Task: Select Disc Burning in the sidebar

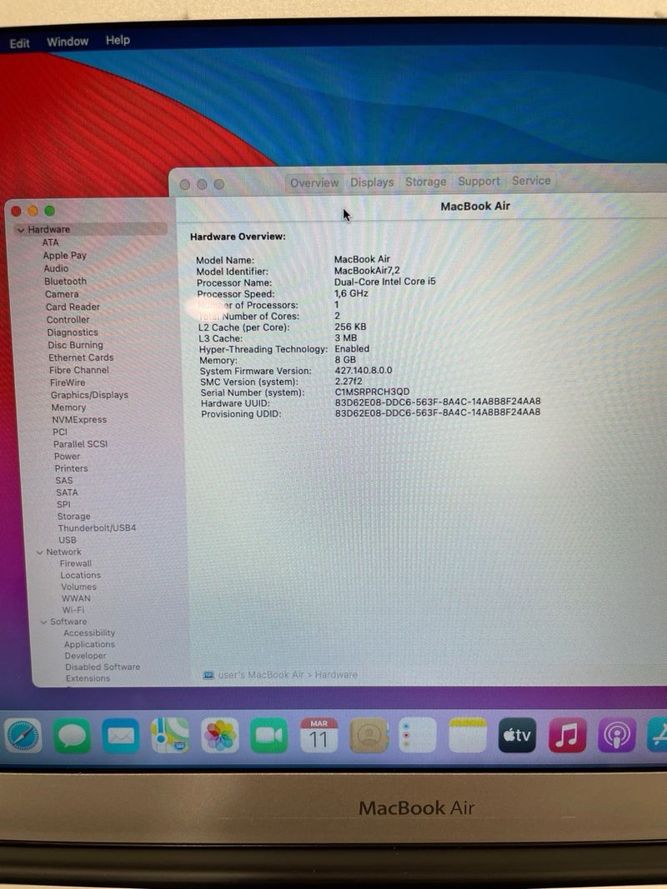Action: [75, 345]
